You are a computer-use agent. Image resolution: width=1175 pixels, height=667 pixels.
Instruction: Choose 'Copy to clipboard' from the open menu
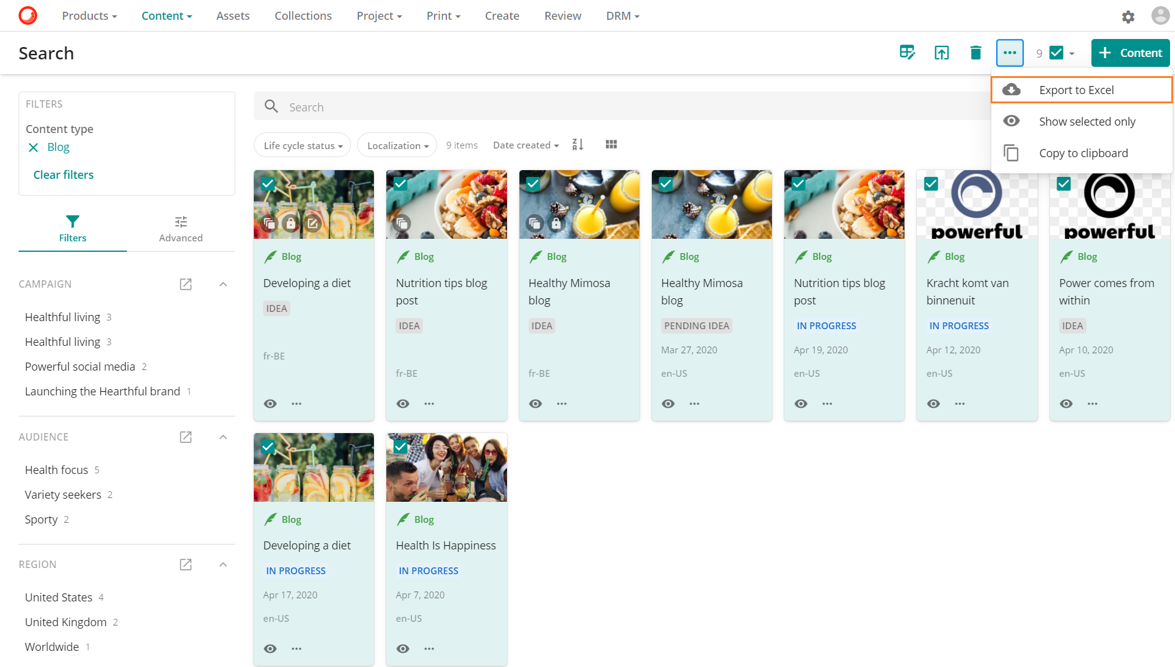(1083, 153)
